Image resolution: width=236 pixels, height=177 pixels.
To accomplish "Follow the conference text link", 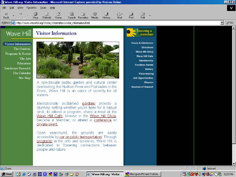I will tap(103, 120).
